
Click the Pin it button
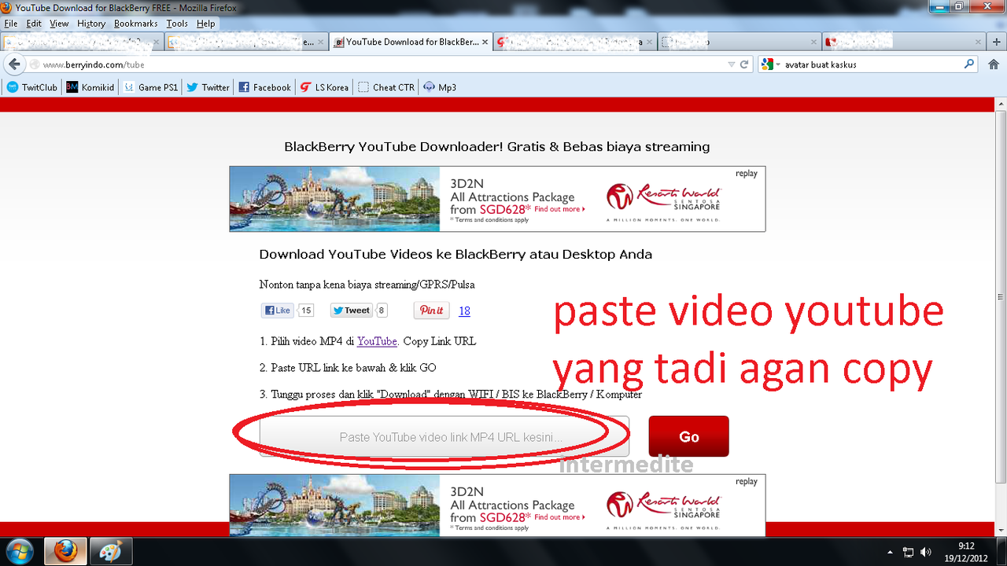431,311
